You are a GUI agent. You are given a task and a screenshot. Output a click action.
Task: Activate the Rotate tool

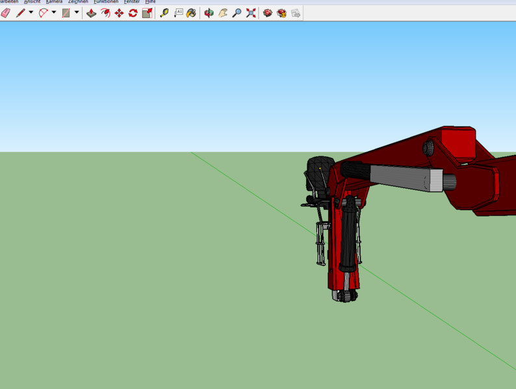133,13
